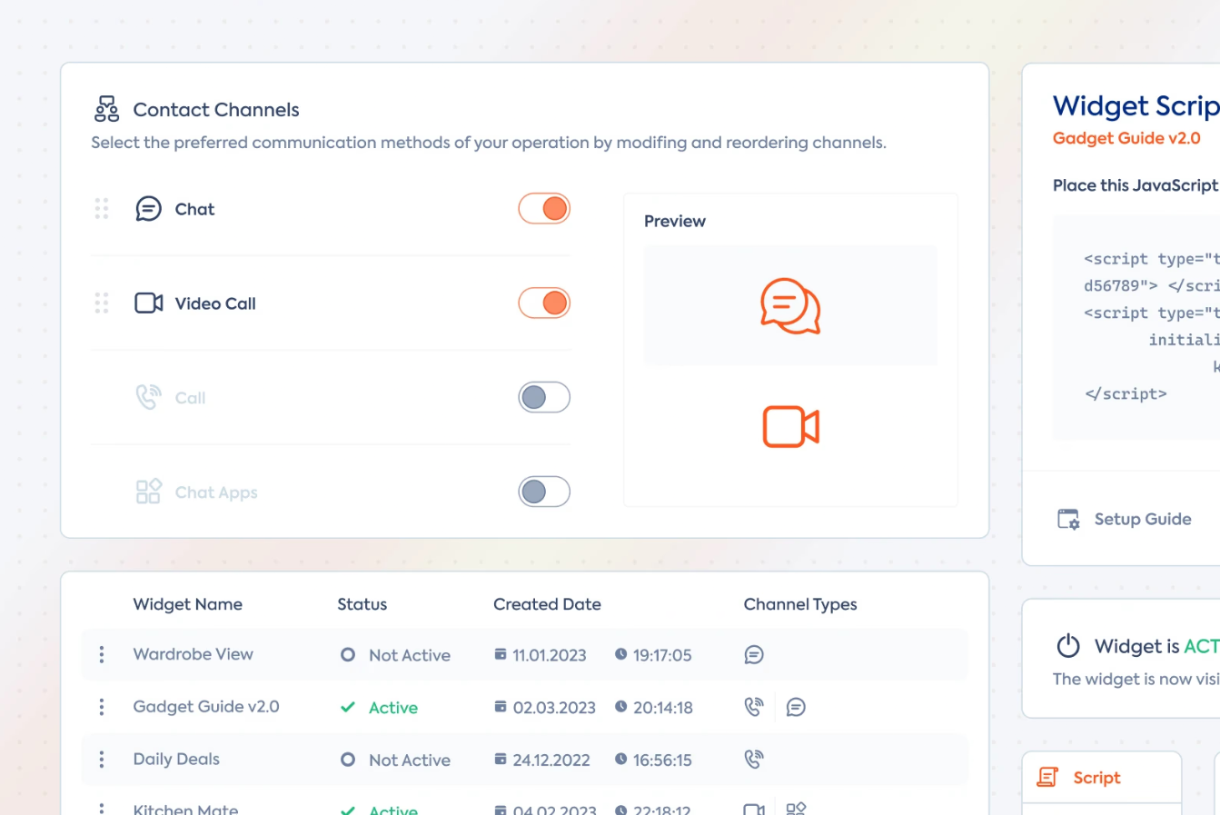Screen dimensions: 1220x815
Task: Click the Preview label
Action: pos(675,221)
